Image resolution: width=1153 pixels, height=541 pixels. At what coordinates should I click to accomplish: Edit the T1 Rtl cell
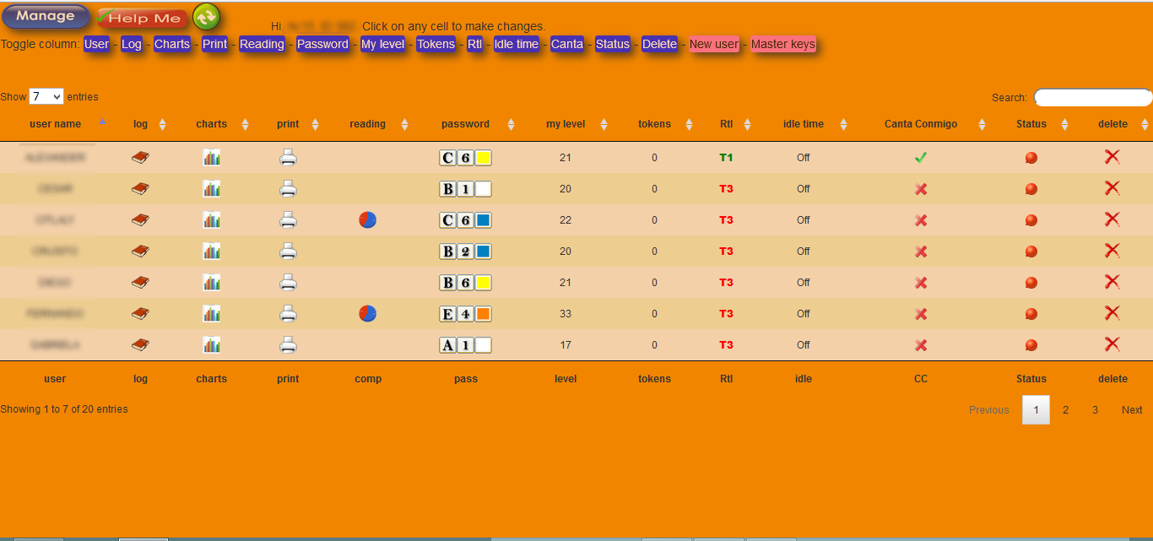point(727,157)
